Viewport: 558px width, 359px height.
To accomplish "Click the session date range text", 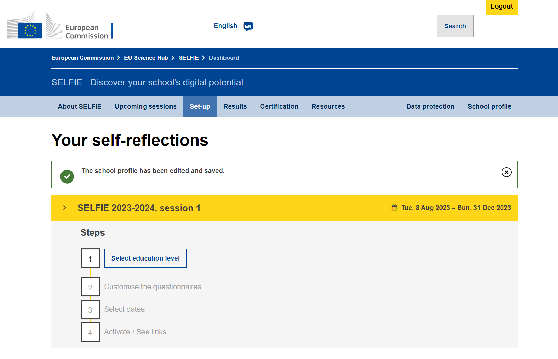I will (x=456, y=208).
